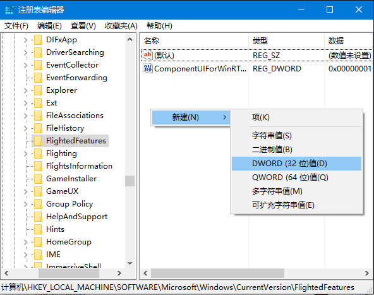
Task: Select 项(K) from the submenu
Action: coord(296,117)
